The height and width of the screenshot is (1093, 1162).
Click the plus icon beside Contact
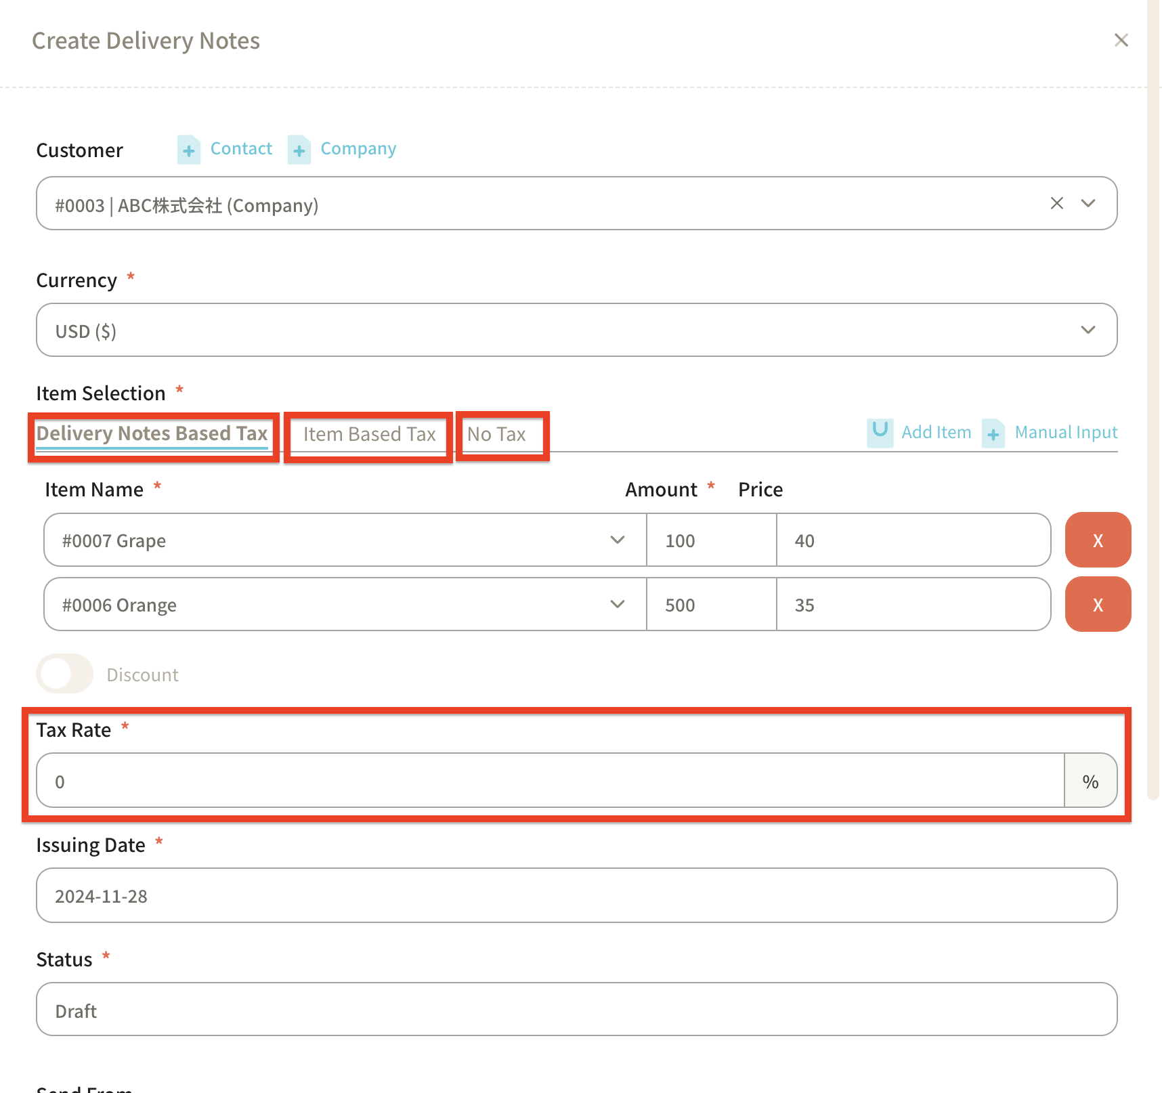point(189,150)
